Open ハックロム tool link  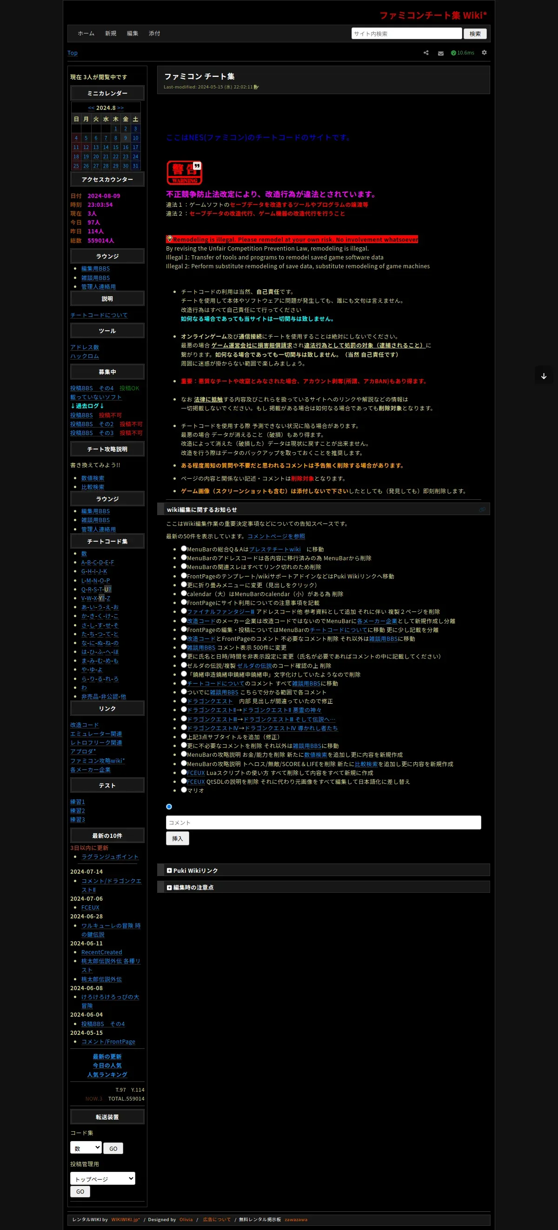85,356
